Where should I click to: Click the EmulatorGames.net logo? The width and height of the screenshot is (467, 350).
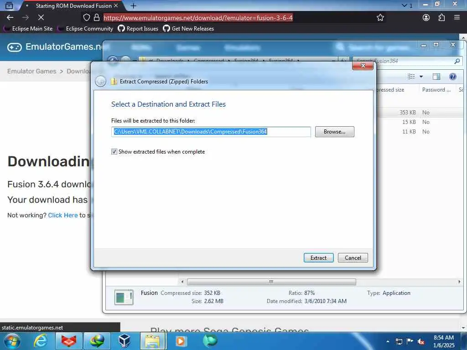[55, 47]
